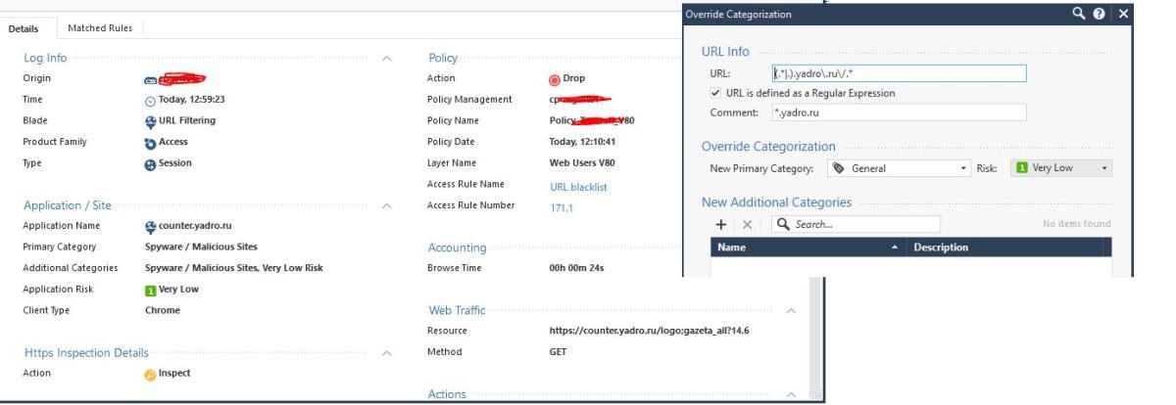Click the Comment text field

899,112
